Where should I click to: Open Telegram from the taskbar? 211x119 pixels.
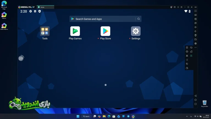(x=128, y=116)
